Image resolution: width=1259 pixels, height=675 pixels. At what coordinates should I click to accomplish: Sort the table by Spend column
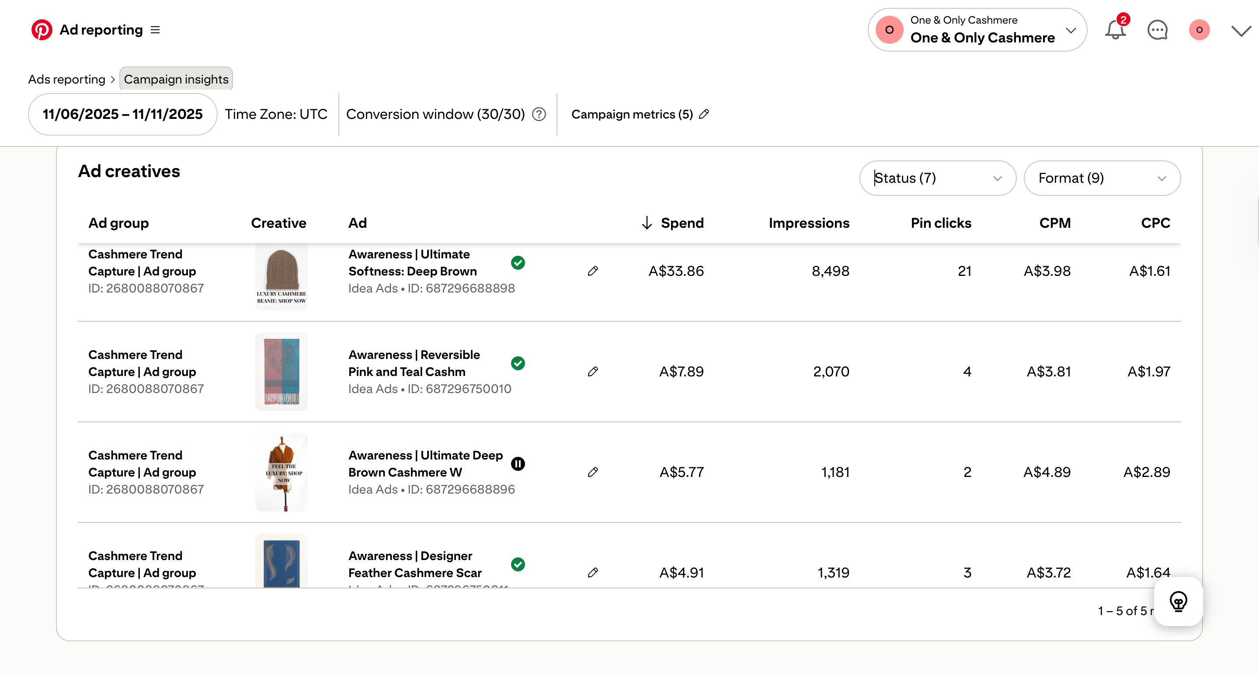click(672, 223)
